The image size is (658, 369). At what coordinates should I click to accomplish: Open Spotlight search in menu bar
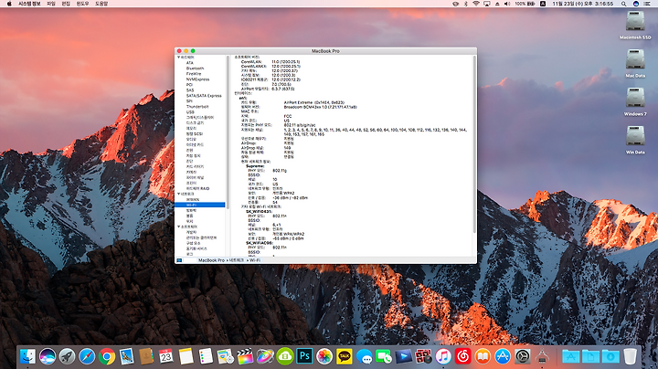tap(624, 4)
